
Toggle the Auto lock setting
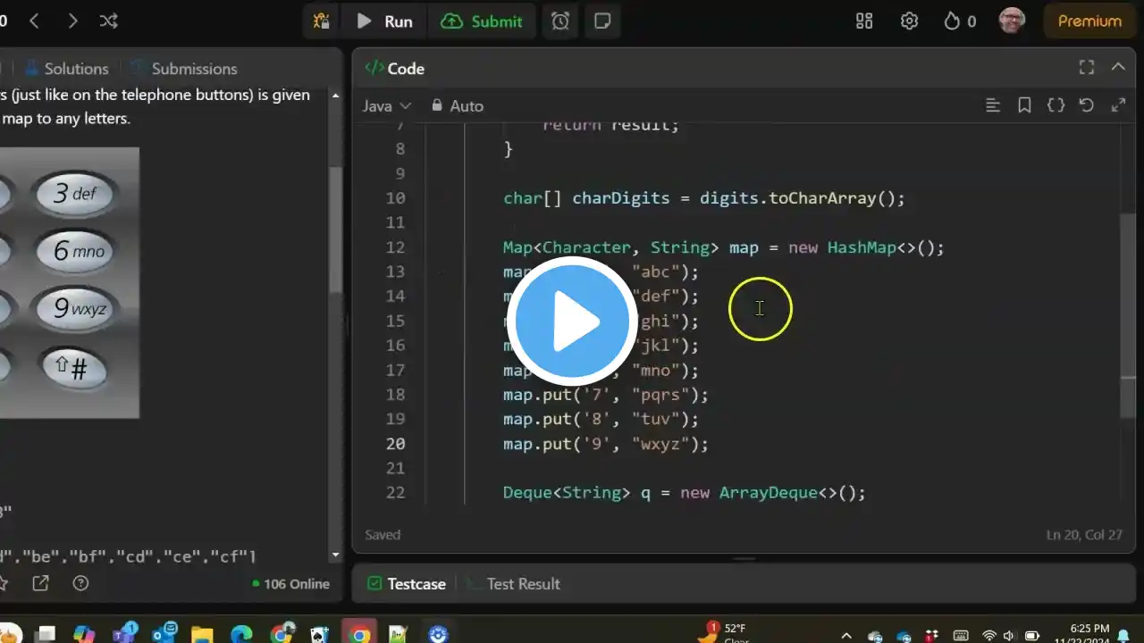[x=457, y=105]
